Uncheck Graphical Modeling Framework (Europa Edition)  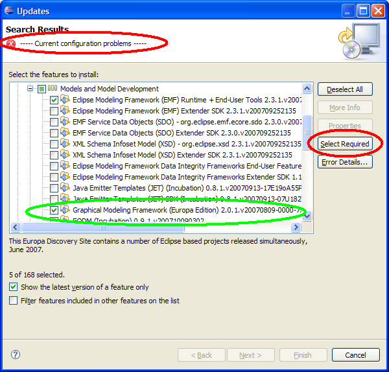(x=54, y=210)
